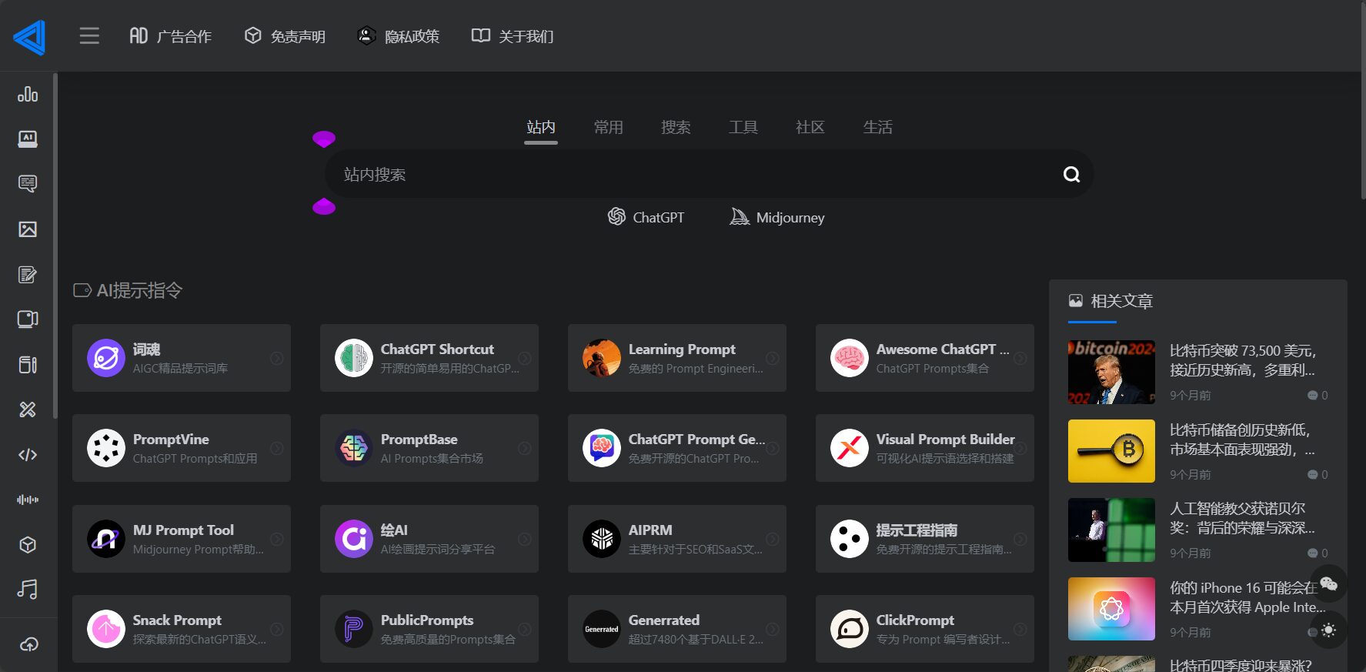The image size is (1366, 672).
Task: Open the code brackets sidebar icon
Action: (x=28, y=454)
